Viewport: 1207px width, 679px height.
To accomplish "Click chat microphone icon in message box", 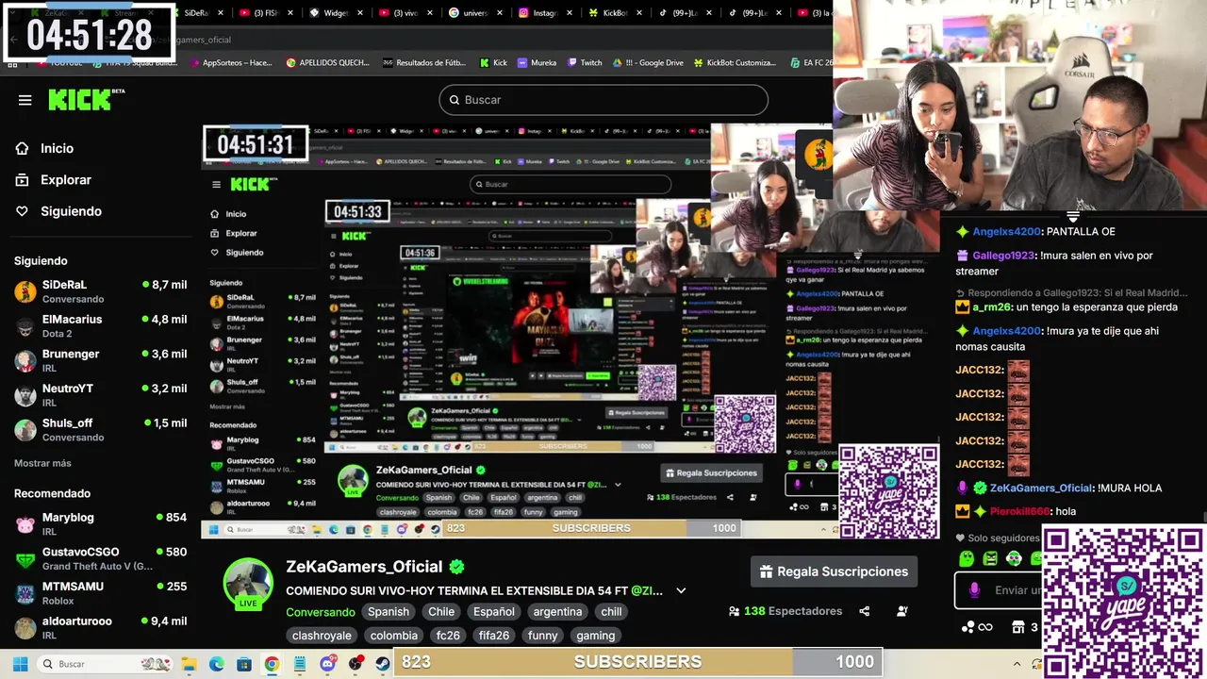I will click(974, 590).
